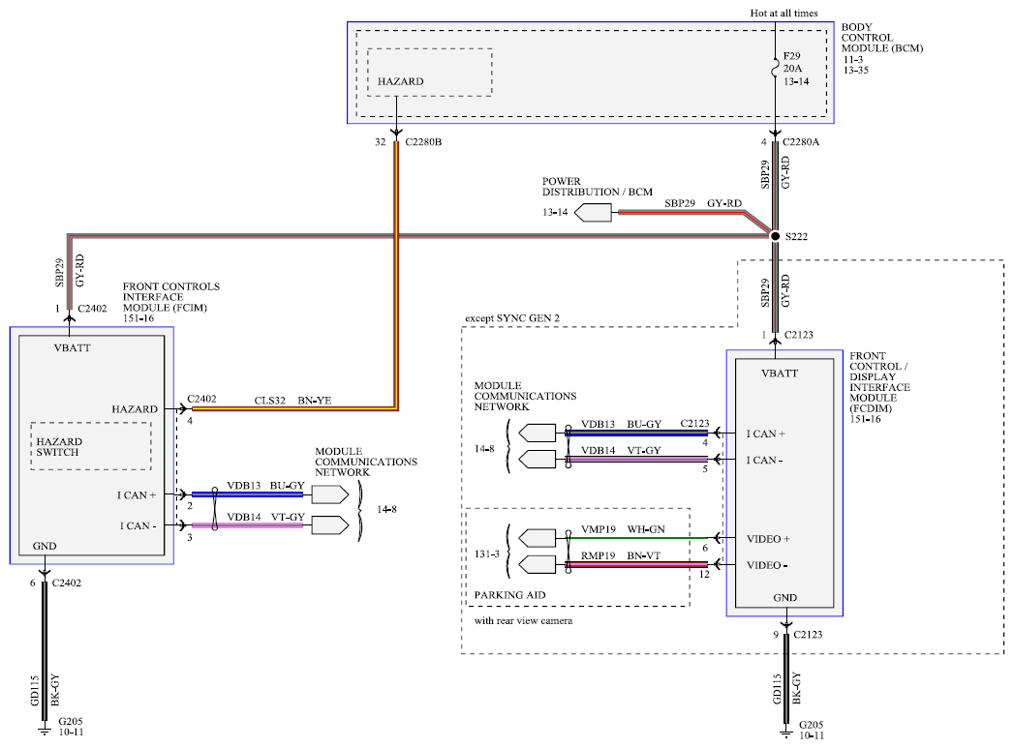Select the POWER DISTRIBUTION / BCM label
This screenshot has width=1014, height=748.
(598, 187)
